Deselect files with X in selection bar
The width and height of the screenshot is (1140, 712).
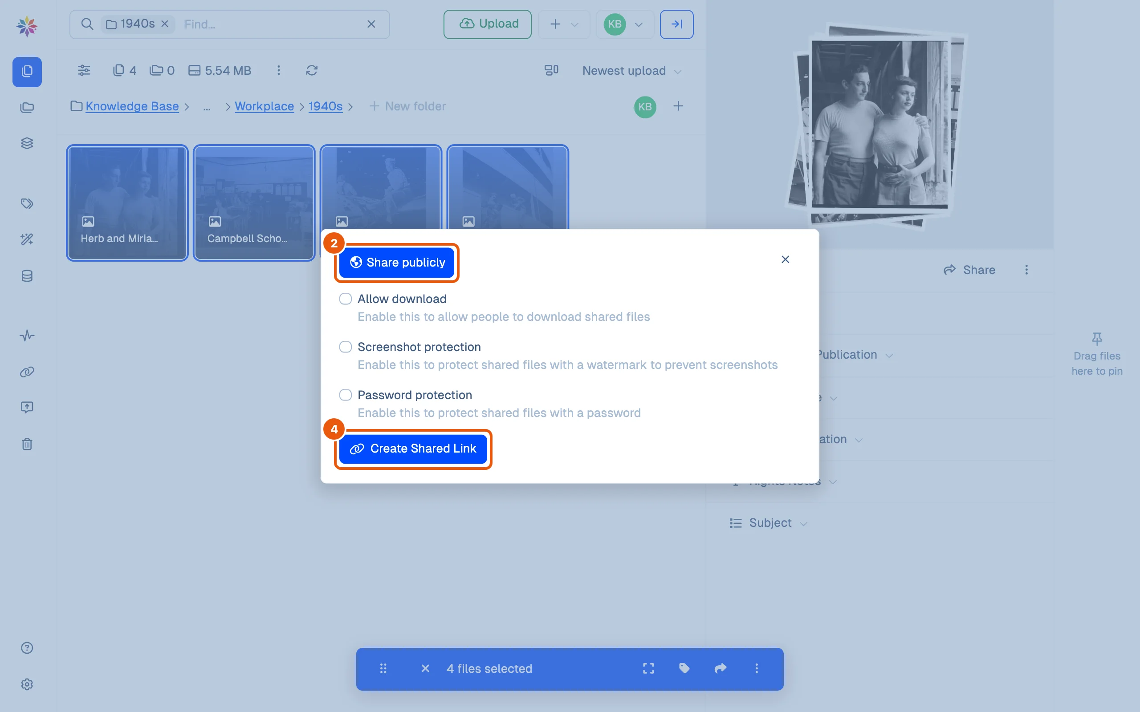[x=425, y=668]
